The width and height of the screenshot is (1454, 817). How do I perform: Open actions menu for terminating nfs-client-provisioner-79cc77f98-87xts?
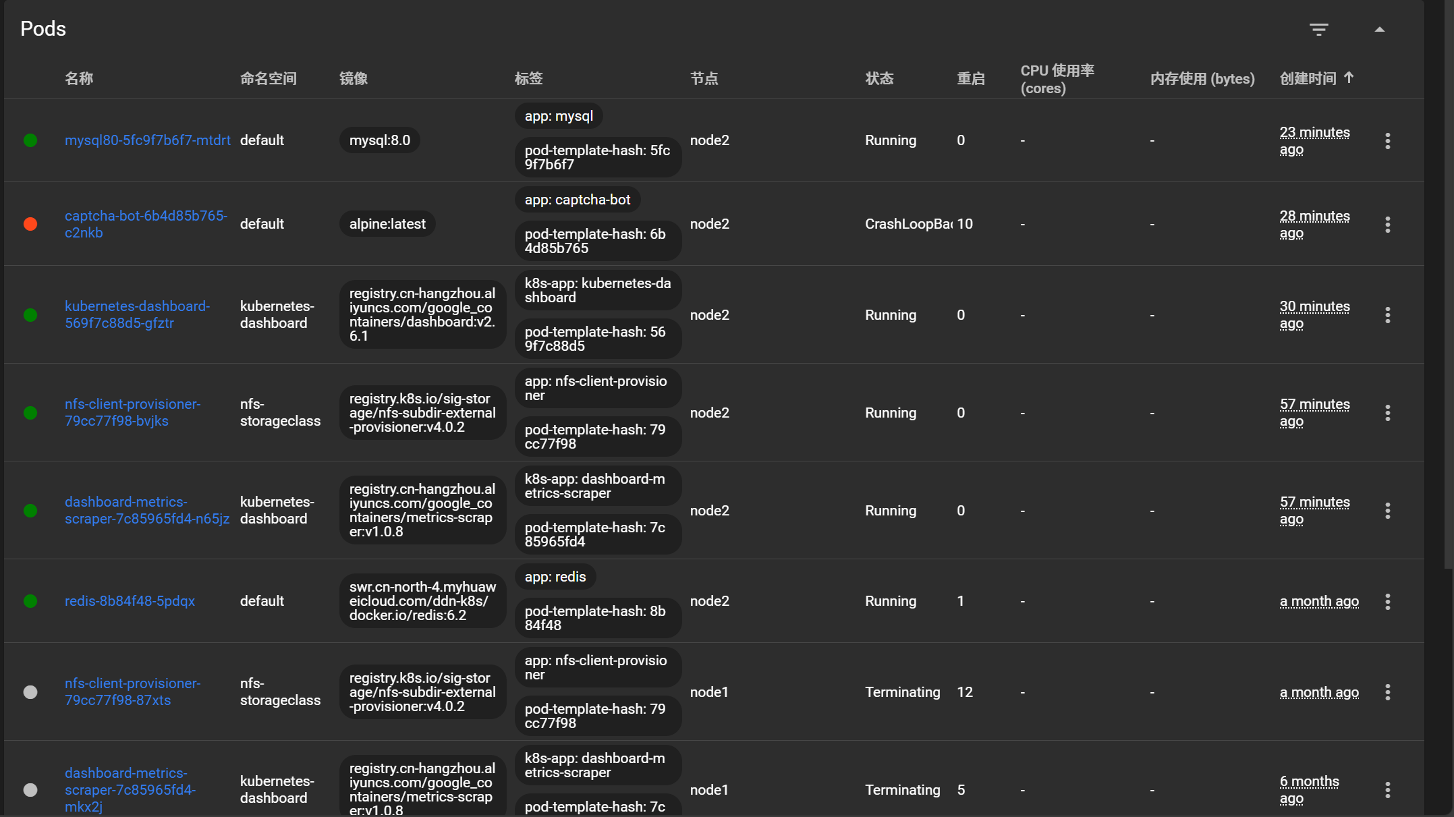point(1387,692)
